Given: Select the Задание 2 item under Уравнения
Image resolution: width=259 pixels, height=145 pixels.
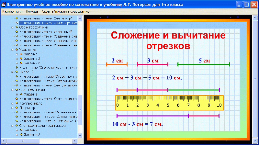Looking at the screenshot, I should click(x=32, y=59).
